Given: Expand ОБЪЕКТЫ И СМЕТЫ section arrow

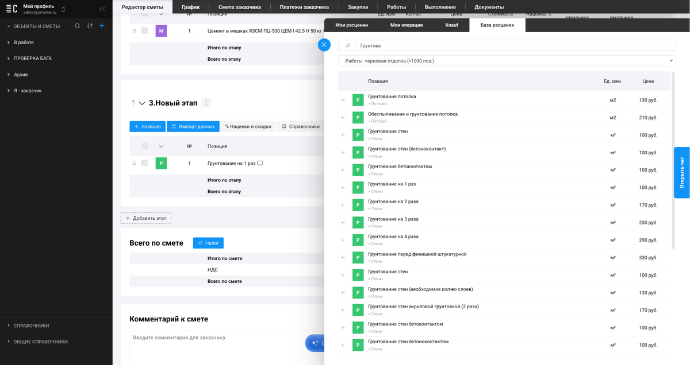Looking at the screenshot, I should click(9, 26).
